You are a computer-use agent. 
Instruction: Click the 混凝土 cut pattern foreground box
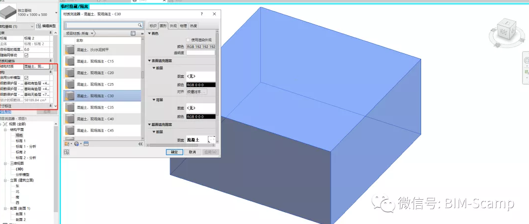[x=201, y=139]
